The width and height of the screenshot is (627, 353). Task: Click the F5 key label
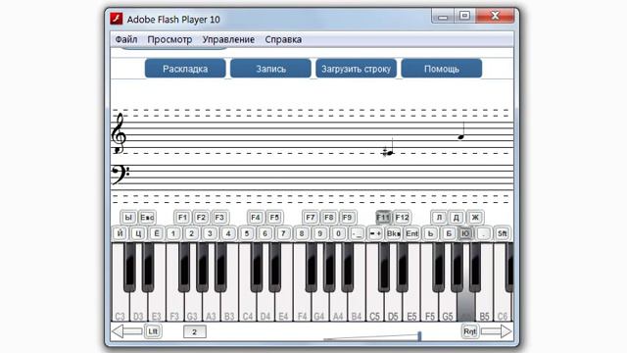274,218
